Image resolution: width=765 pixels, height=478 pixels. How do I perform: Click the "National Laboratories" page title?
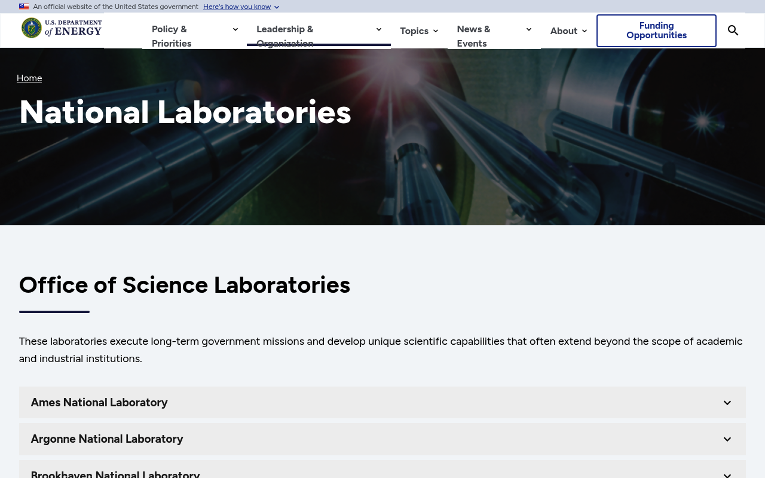185,112
